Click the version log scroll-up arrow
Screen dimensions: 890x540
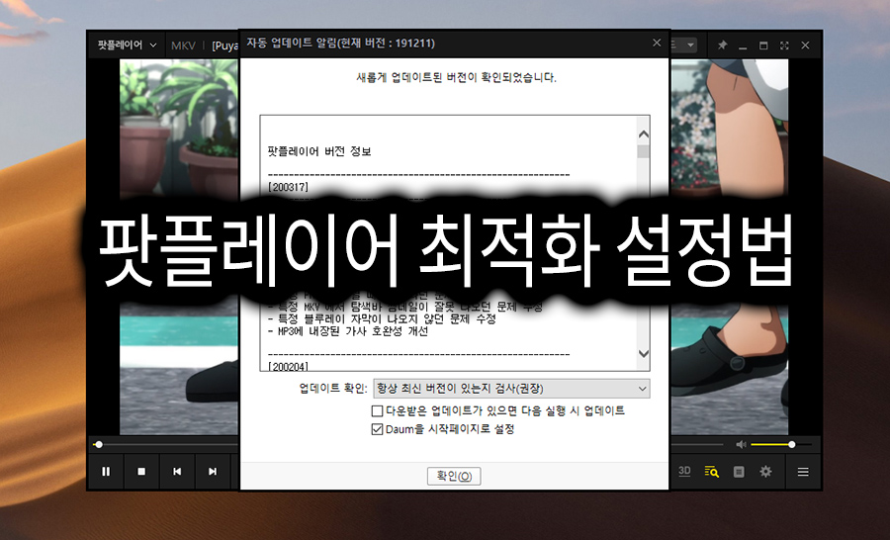643,134
